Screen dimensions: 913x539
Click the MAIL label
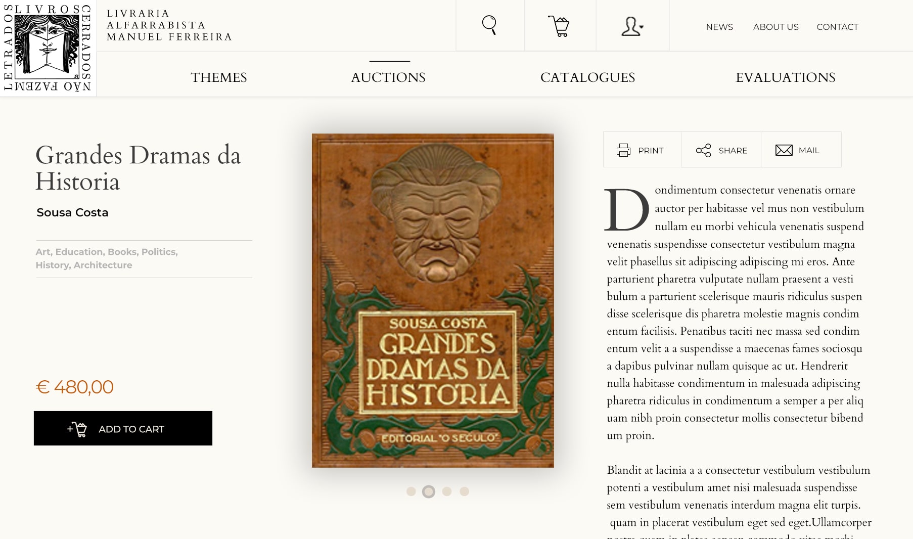(809, 150)
